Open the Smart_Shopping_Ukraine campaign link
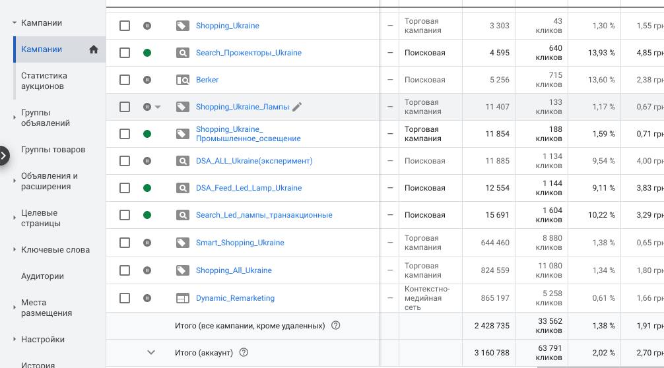This screenshot has width=664, height=368. tap(240, 243)
